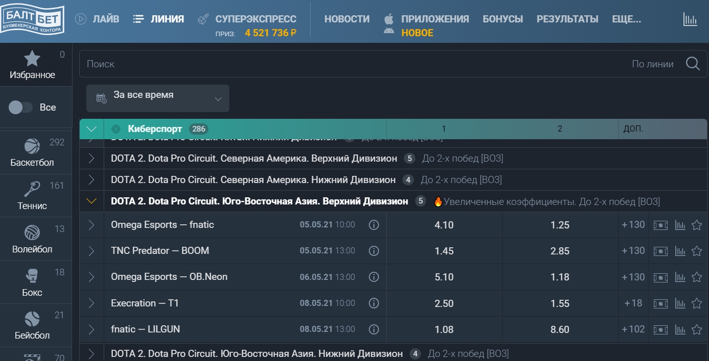This screenshot has height=361, width=709.
Task: Select the Теннис racket icon in sidebar
Action: tap(33, 188)
